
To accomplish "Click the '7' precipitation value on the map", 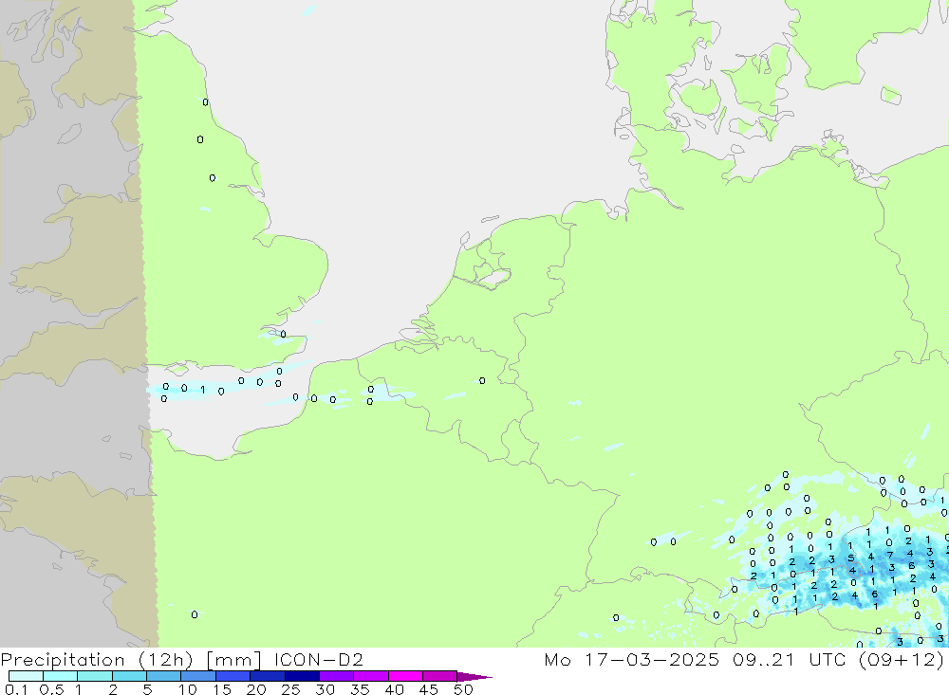I will 890,555.
